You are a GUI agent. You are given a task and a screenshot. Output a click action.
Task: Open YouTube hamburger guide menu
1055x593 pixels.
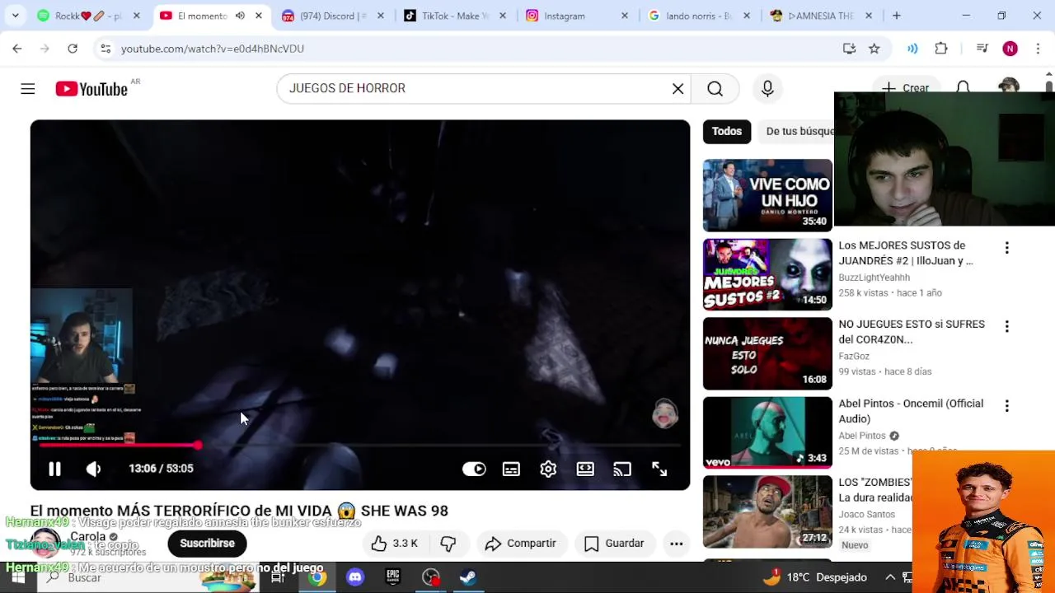pyautogui.click(x=28, y=88)
